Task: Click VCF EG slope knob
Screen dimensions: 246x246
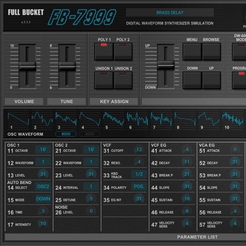Action: 187,186
